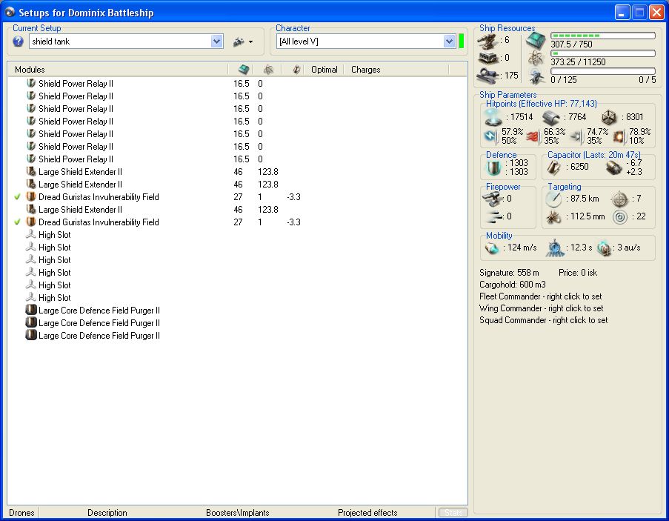The height and width of the screenshot is (521, 669).
Task: Open the Character dropdown arrow
Action: coord(449,42)
